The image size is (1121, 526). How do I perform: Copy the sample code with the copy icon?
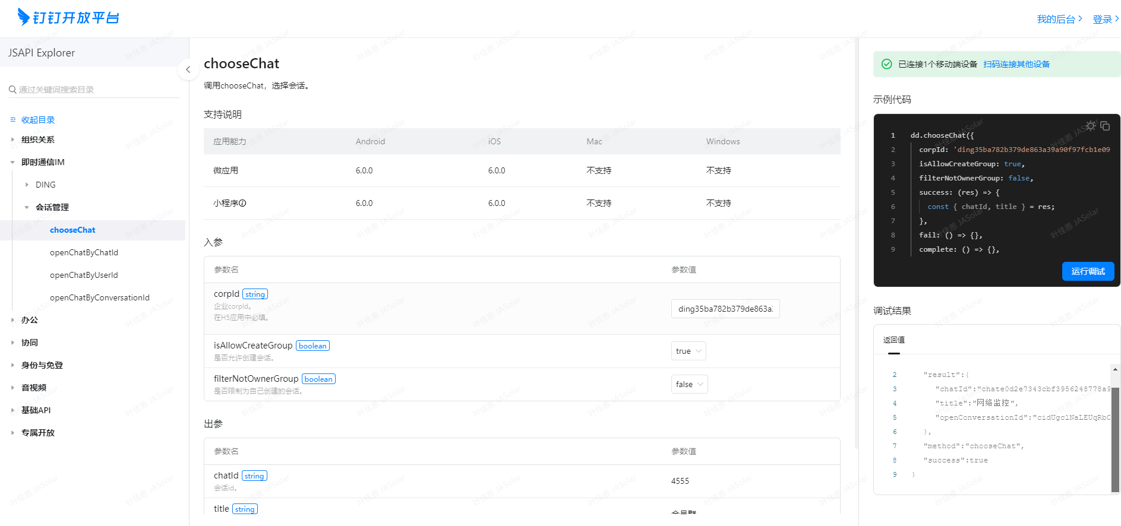(x=1105, y=126)
